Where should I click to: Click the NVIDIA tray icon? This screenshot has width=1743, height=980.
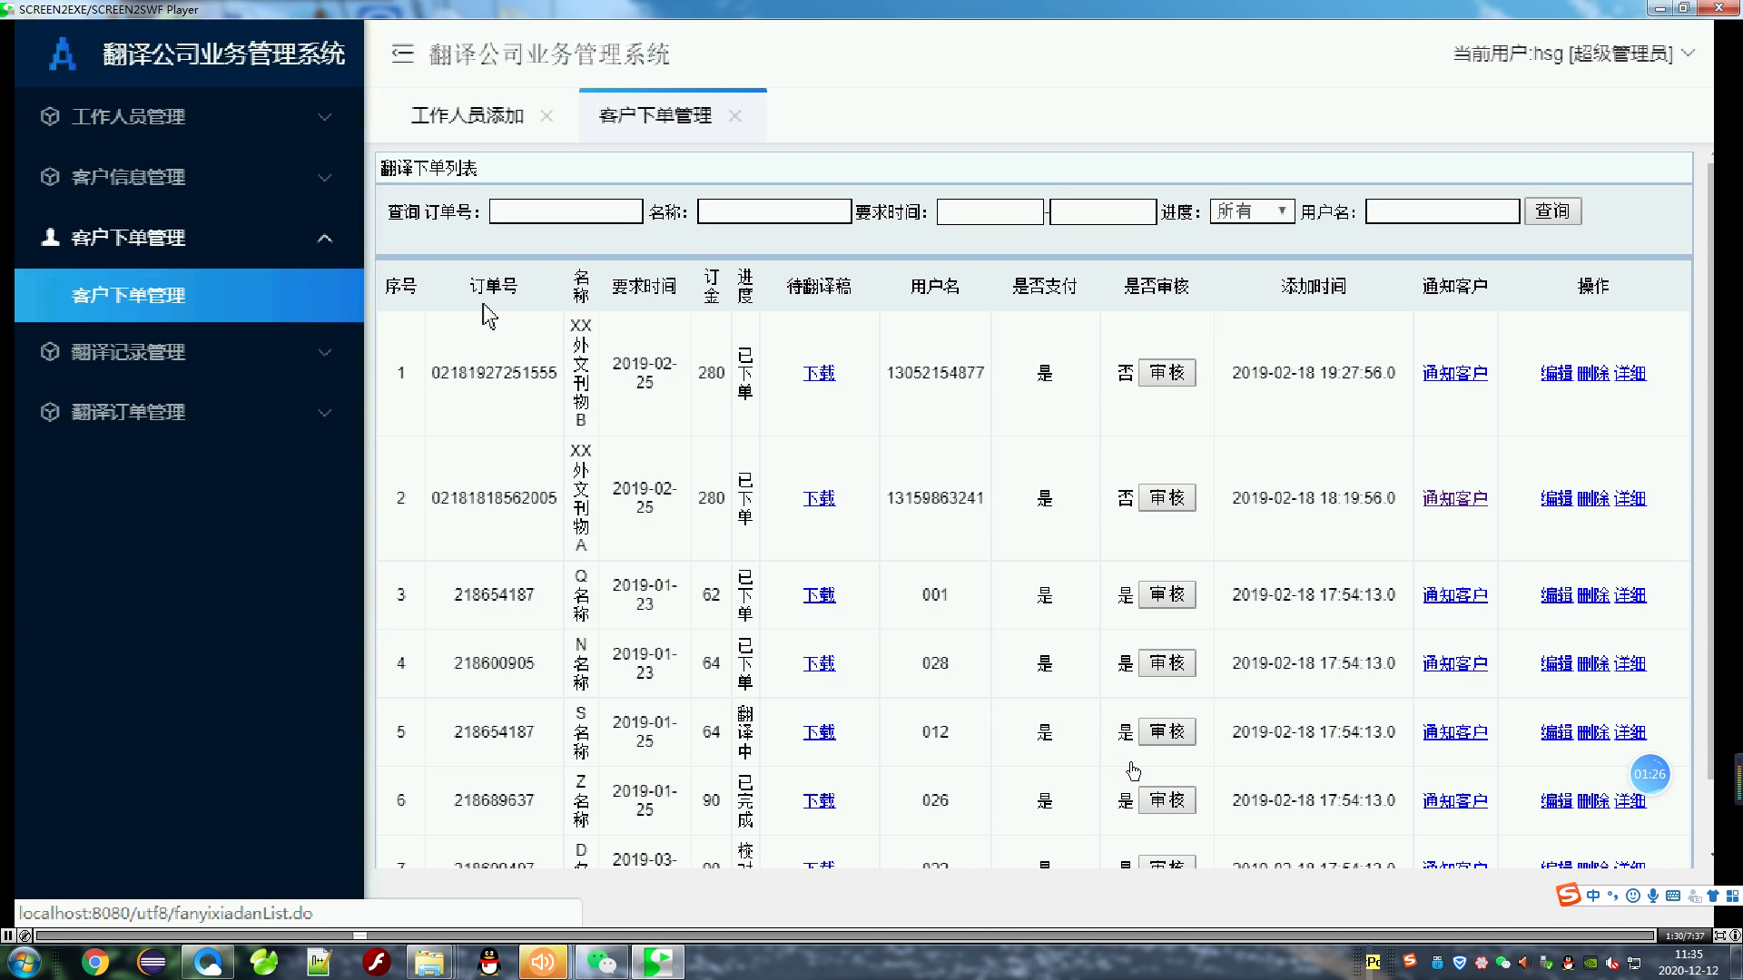click(x=1590, y=963)
